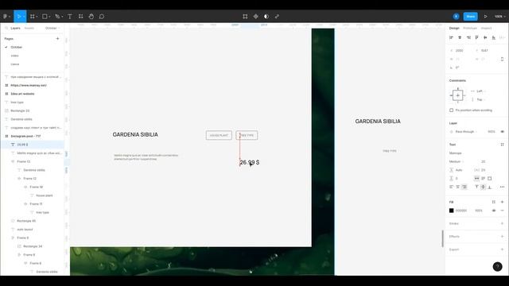Select text align center option
Image resolution: width=509 pixels, height=286 pixels.
click(458, 187)
